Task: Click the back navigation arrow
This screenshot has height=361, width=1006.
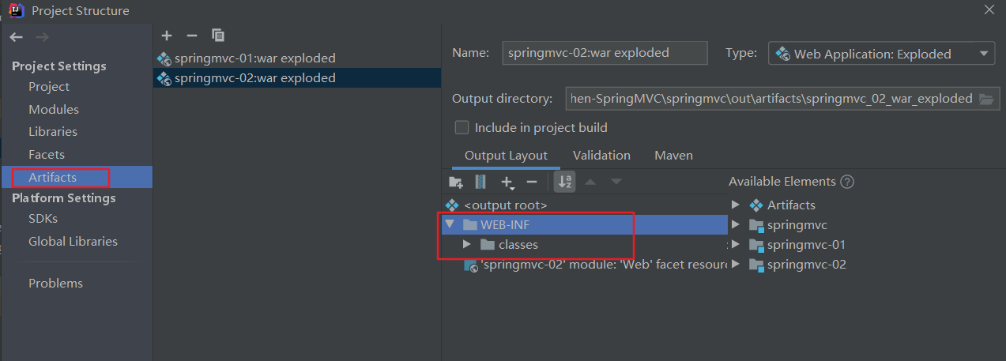Action: pos(17,37)
